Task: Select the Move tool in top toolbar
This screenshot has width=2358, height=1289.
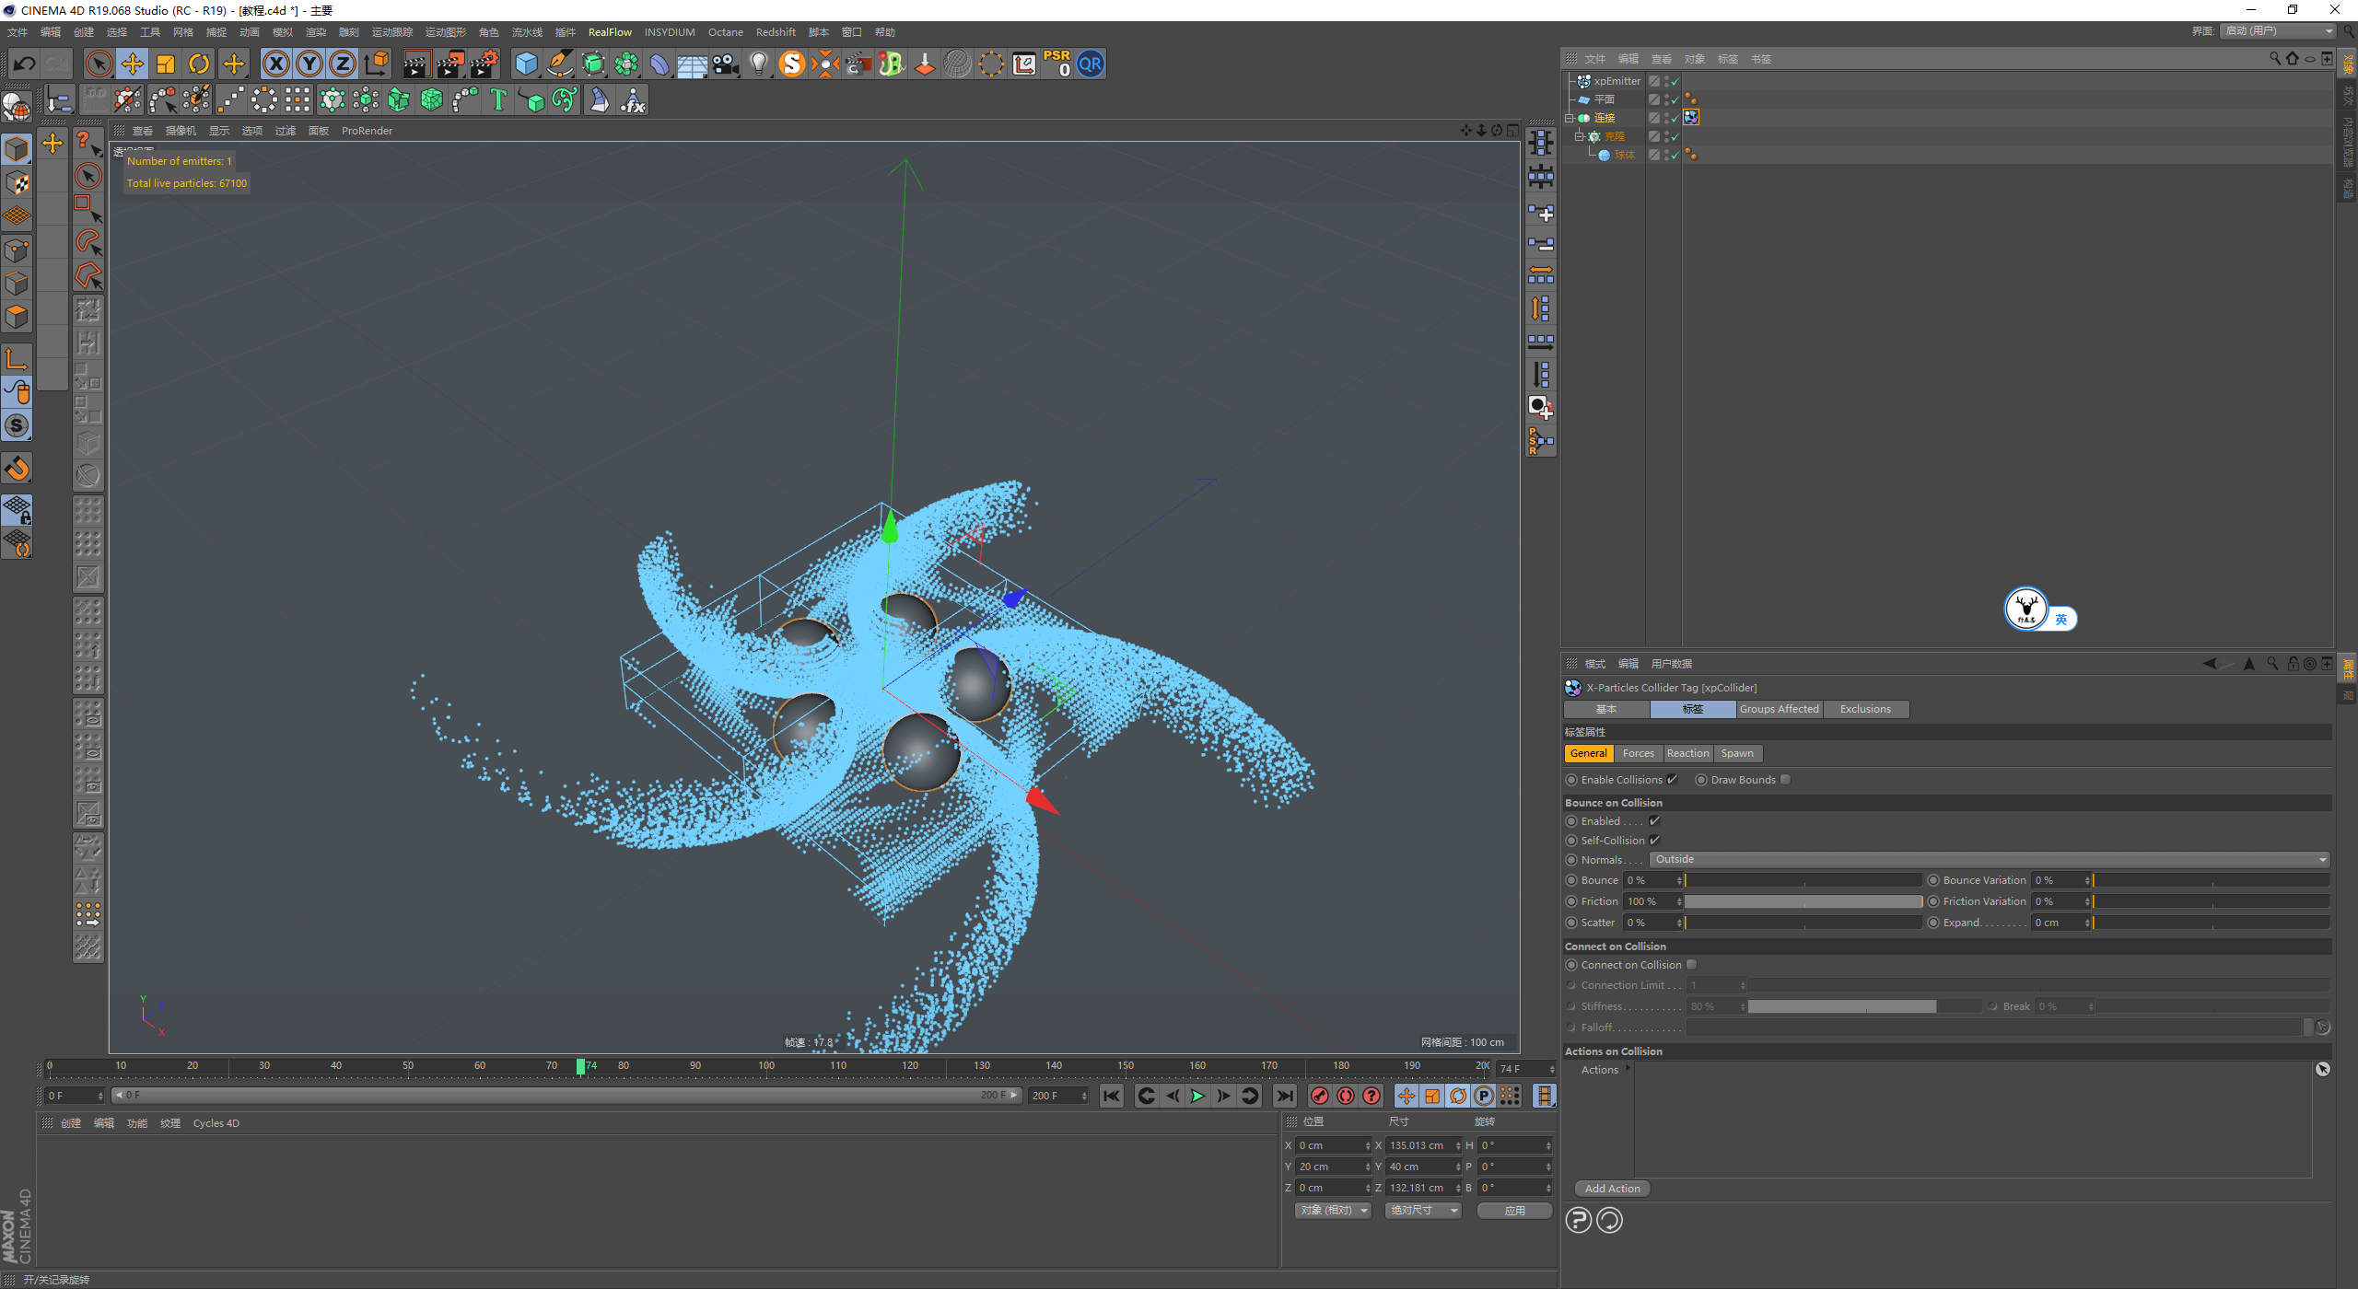Action: 133,64
